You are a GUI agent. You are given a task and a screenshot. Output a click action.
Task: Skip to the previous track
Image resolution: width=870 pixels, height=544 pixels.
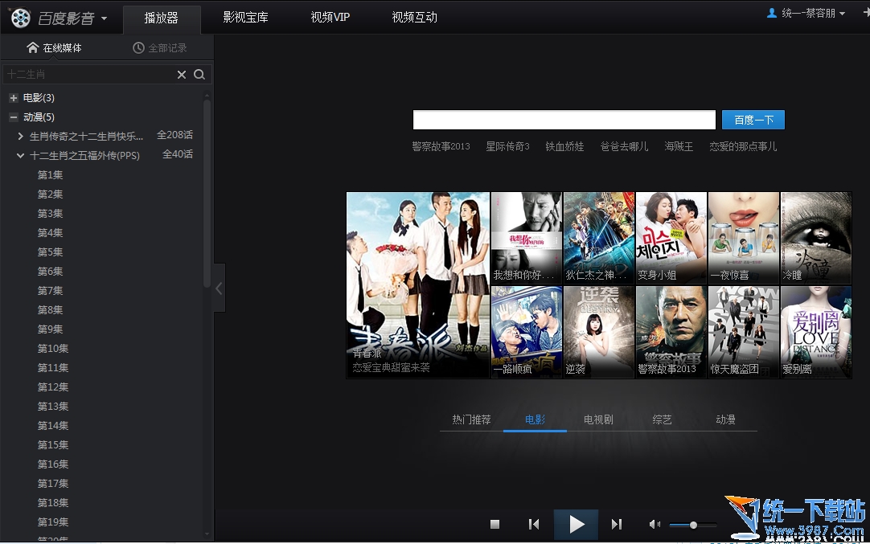tap(534, 525)
